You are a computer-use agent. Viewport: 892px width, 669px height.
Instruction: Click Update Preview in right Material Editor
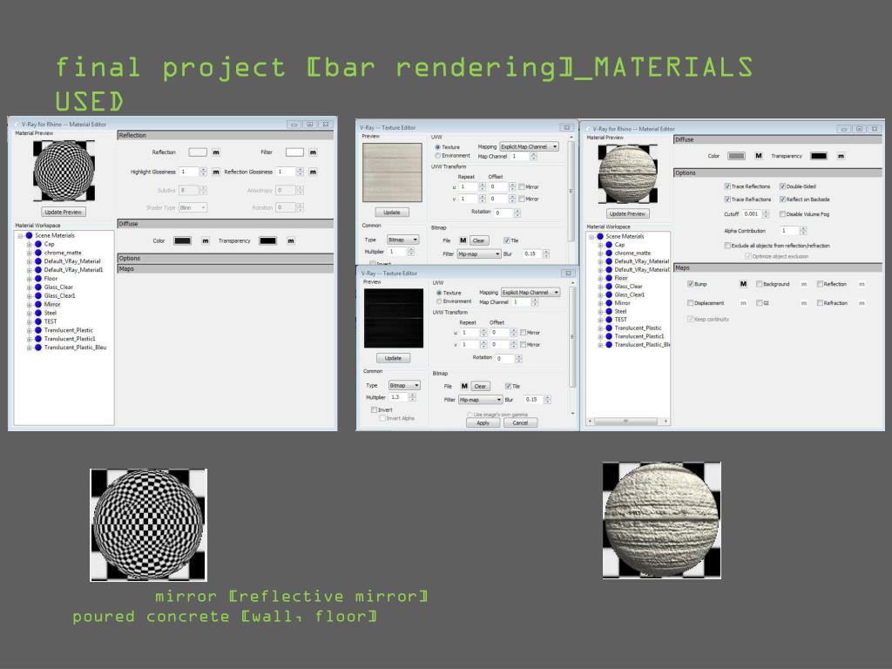coord(627,214)
